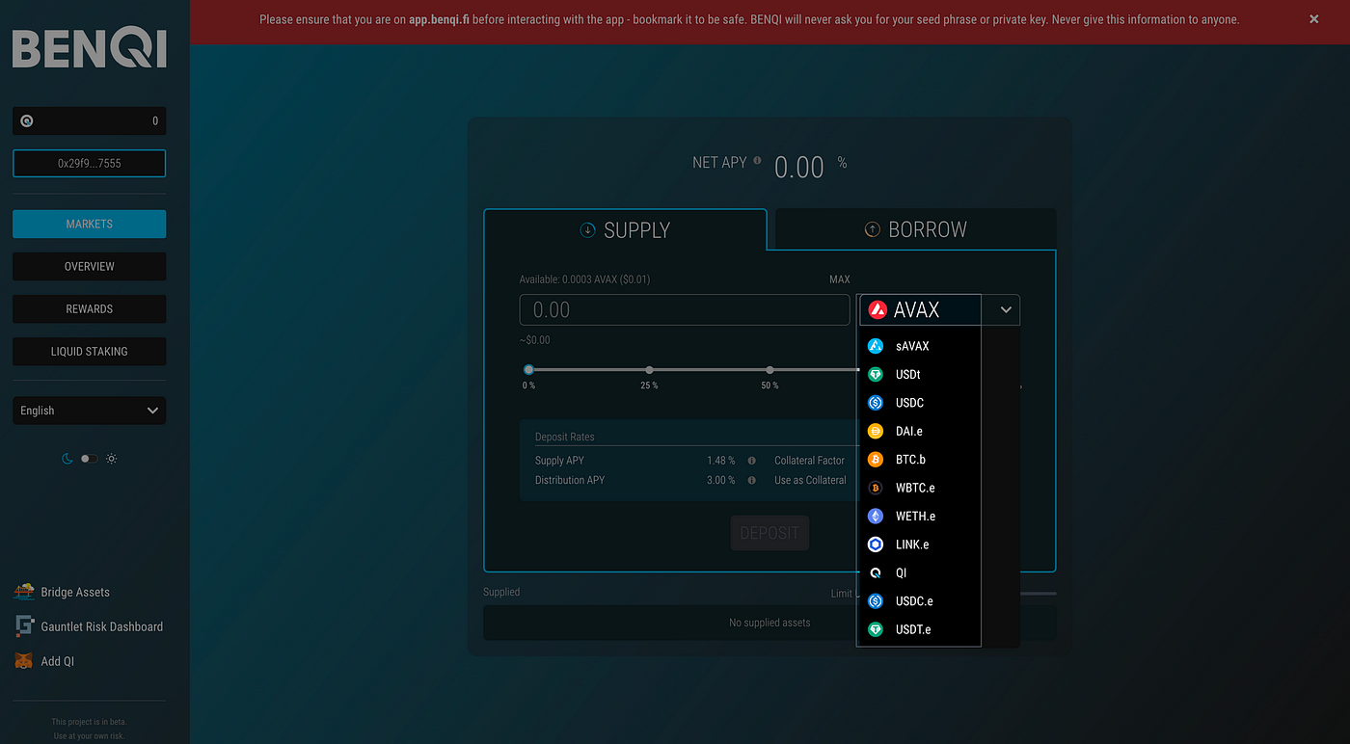Click the QI token icon in list
The width and height of the screenshot is (1350, 744).
tap(876, 572)
